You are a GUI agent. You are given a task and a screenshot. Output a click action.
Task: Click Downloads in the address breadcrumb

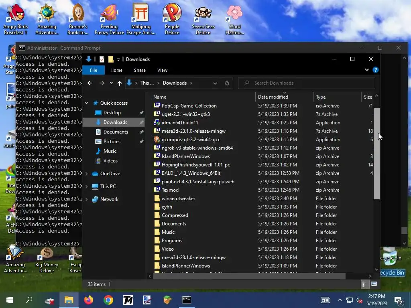pos(175,83)
